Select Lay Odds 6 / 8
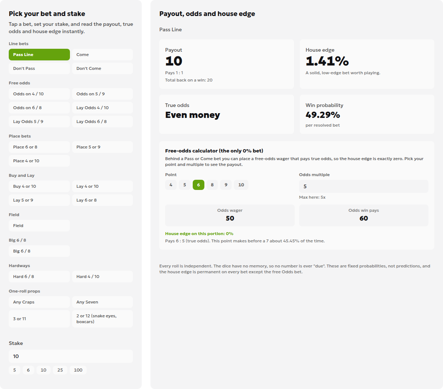Viewport: 443px width, 389px height. pos(102,122)
